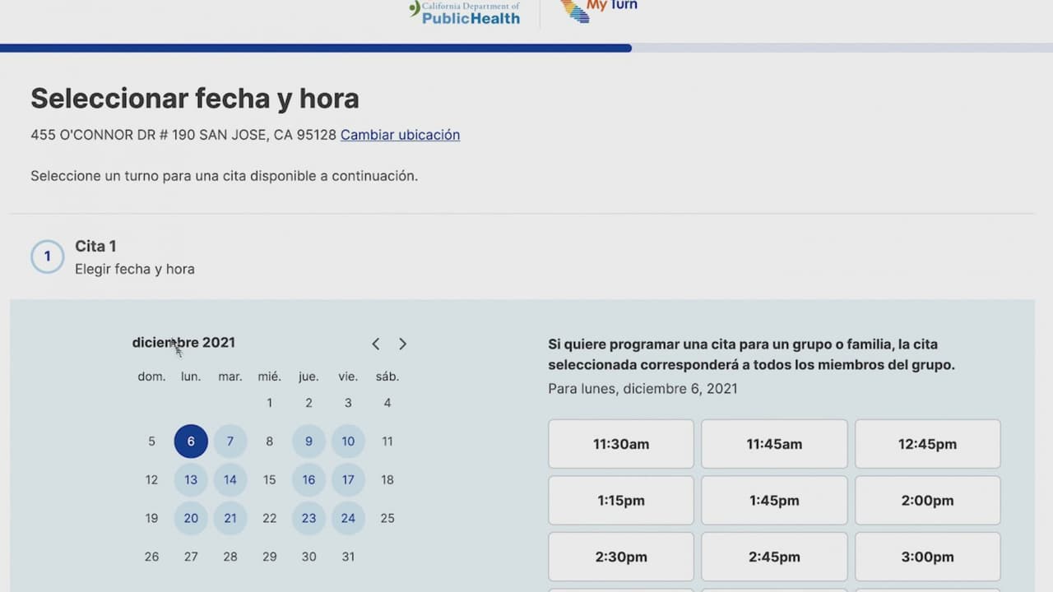Screen dimensions: 1053x592
Task: Advance calendar to next month
Action: point(402,344)
